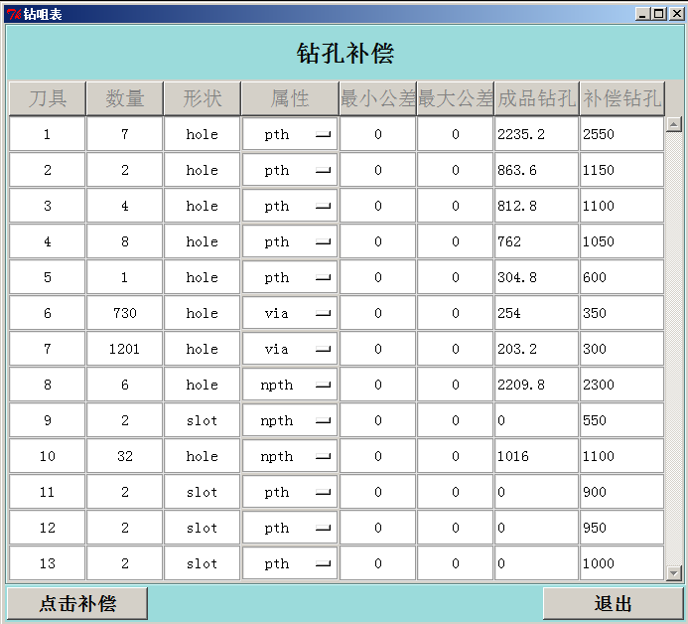Click the 补偿钻孔 field showing 1000
Screen dimensions: 688x624
coord(621,563)
